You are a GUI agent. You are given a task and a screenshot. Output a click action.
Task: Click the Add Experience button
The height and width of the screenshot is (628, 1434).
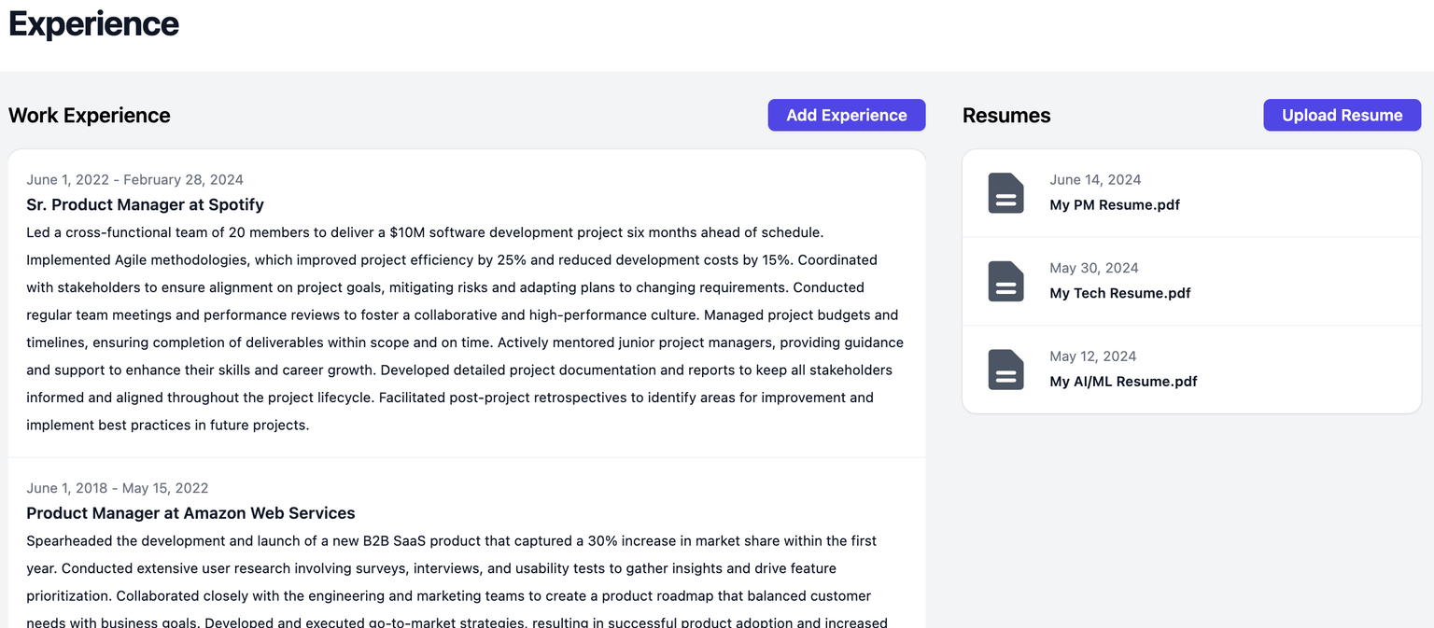pos(847,115)
